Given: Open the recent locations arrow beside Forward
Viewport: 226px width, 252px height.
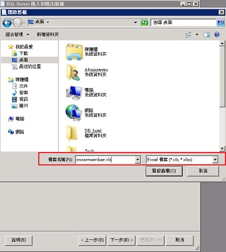Looking at the screenshot, I should point(24,23).
